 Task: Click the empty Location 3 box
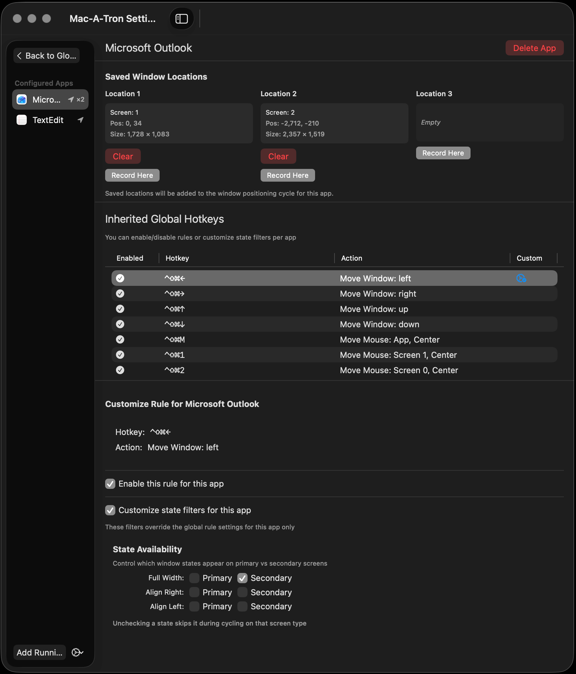(x=489, y=123)
